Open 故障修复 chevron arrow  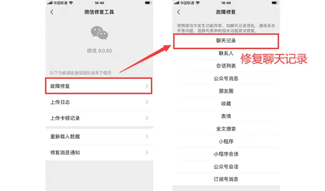coord(147,86)
